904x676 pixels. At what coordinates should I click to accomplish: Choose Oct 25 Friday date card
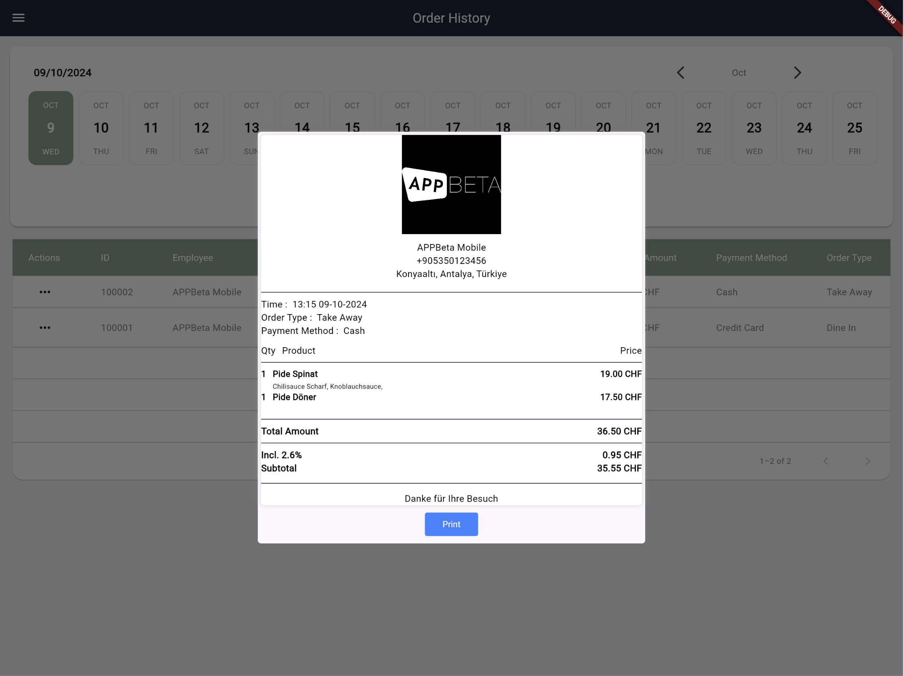(855, 128)
